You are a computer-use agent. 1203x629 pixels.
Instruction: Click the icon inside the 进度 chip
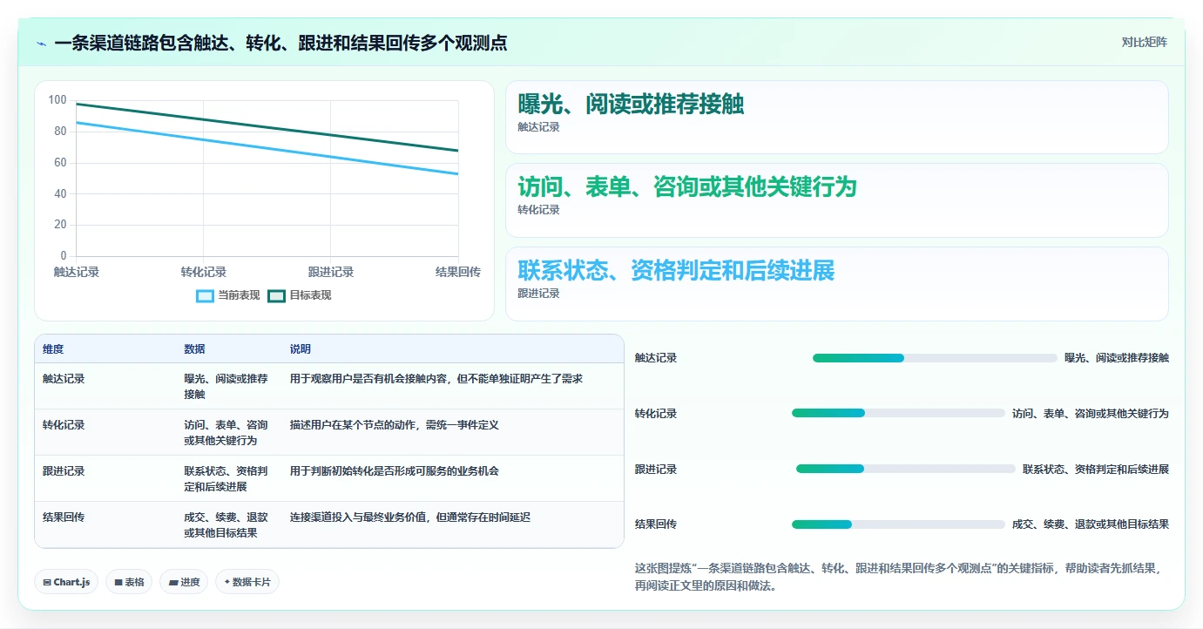click(172, 582)
